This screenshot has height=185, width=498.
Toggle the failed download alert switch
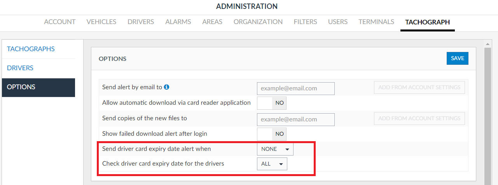[x=272, y=134]
